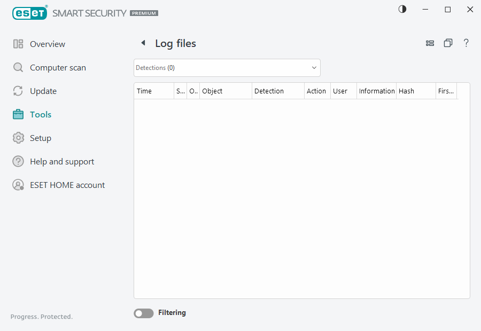
Task: Select the Tools section
Action: click(41, 114)
